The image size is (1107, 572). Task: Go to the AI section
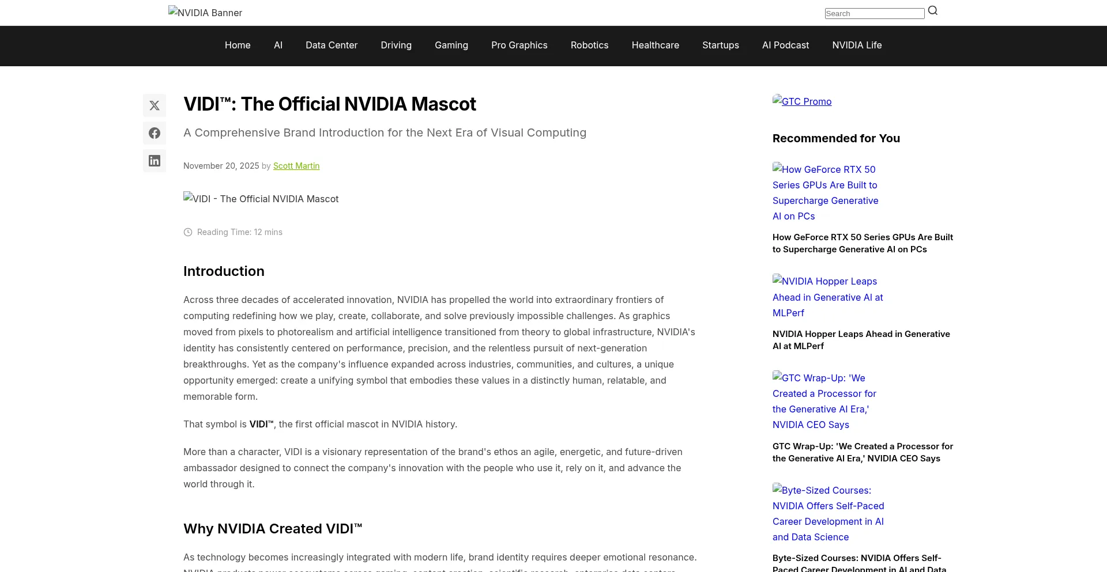pos(278,45)
